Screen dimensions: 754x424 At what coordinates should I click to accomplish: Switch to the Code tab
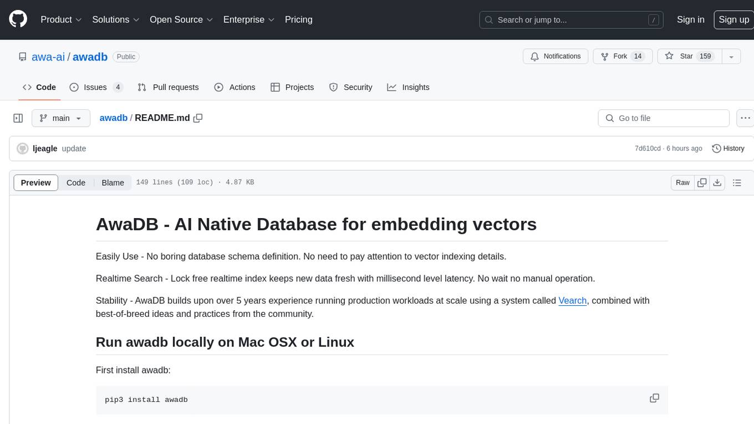(x=39, y=87)
